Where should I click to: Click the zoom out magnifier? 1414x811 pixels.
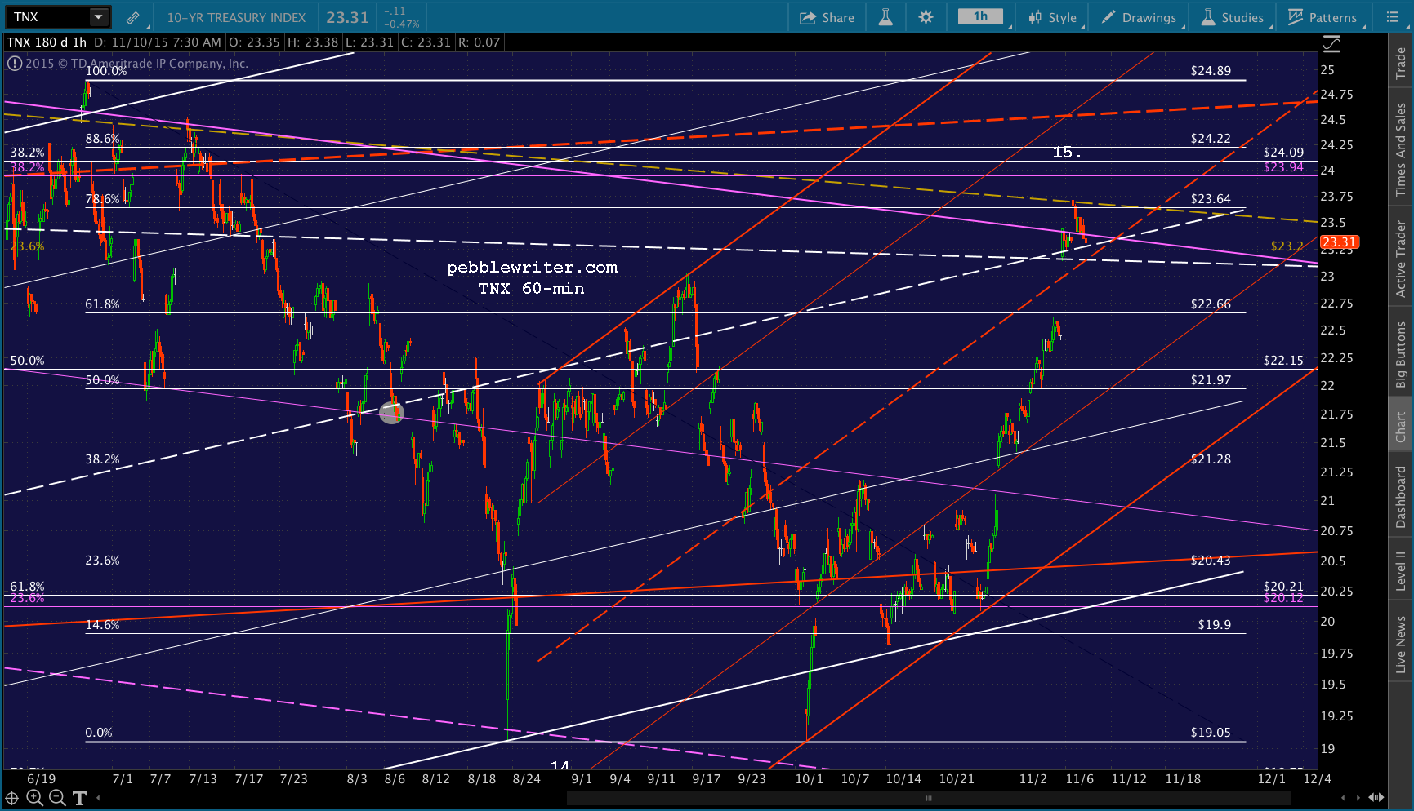pyautogui.click(x=56, y=798)
